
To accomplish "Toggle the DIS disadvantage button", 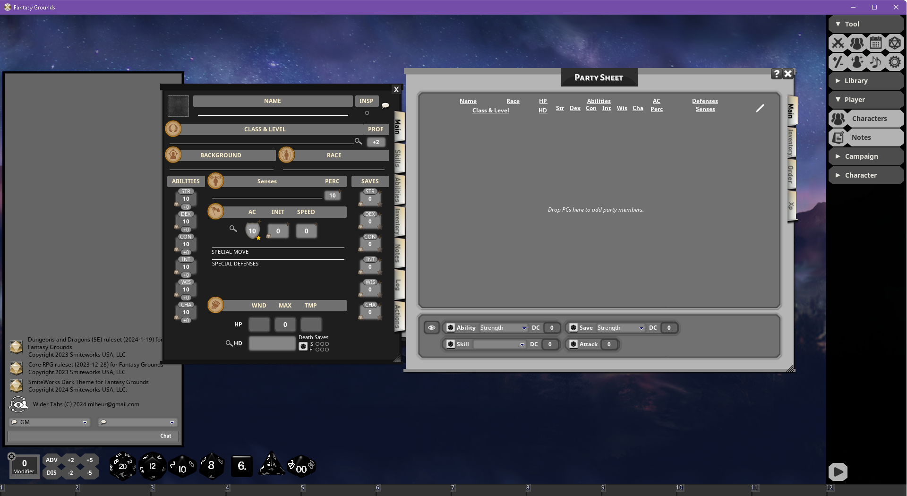I will [x=51, y=473].
